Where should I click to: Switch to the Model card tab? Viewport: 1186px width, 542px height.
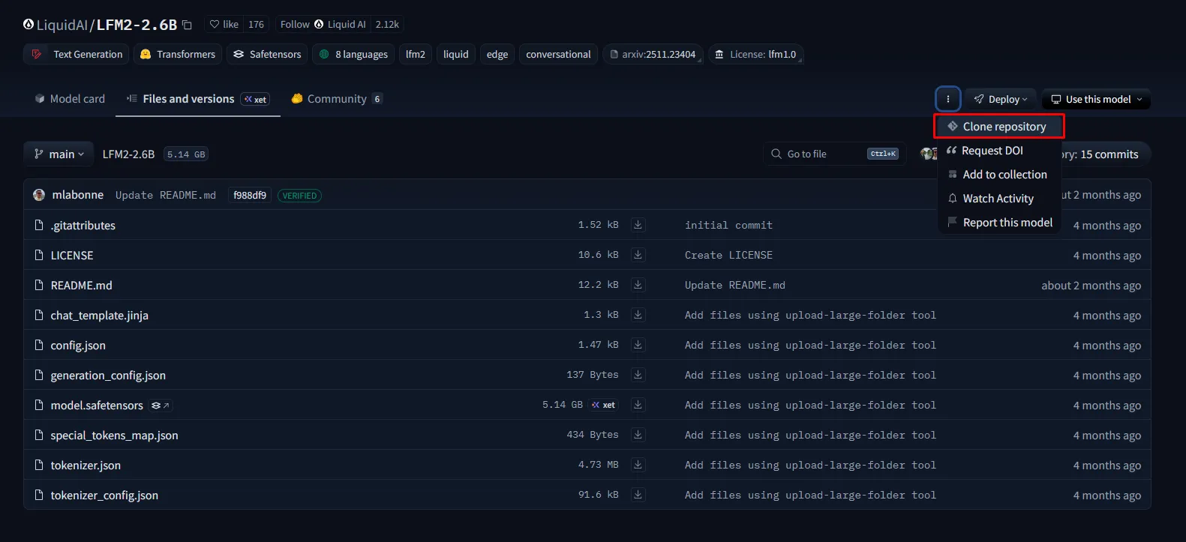[70, 99]
